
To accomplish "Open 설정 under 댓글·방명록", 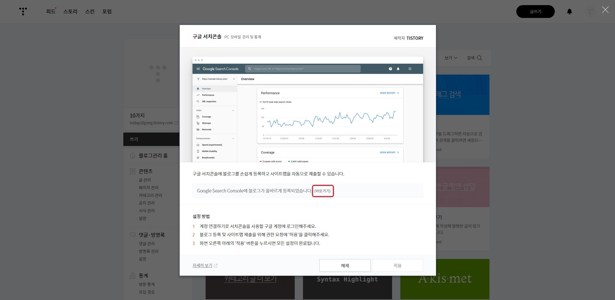I will [142, 259].
